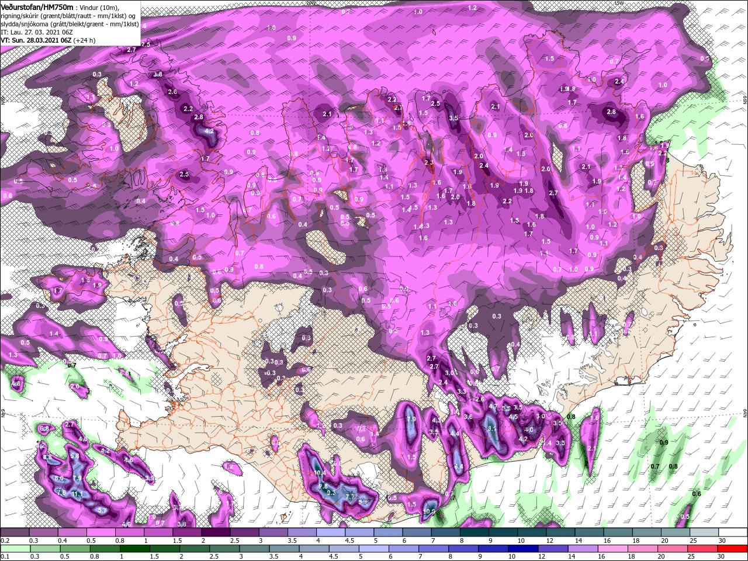Viewport: 748px width, 561px height.
Task: Click the Veðurstofan/HM750m title text
Action: coord(37,6)
